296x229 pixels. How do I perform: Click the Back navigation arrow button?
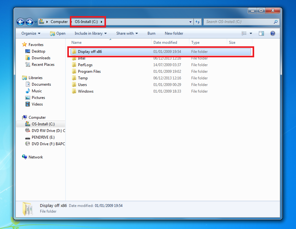21,22
